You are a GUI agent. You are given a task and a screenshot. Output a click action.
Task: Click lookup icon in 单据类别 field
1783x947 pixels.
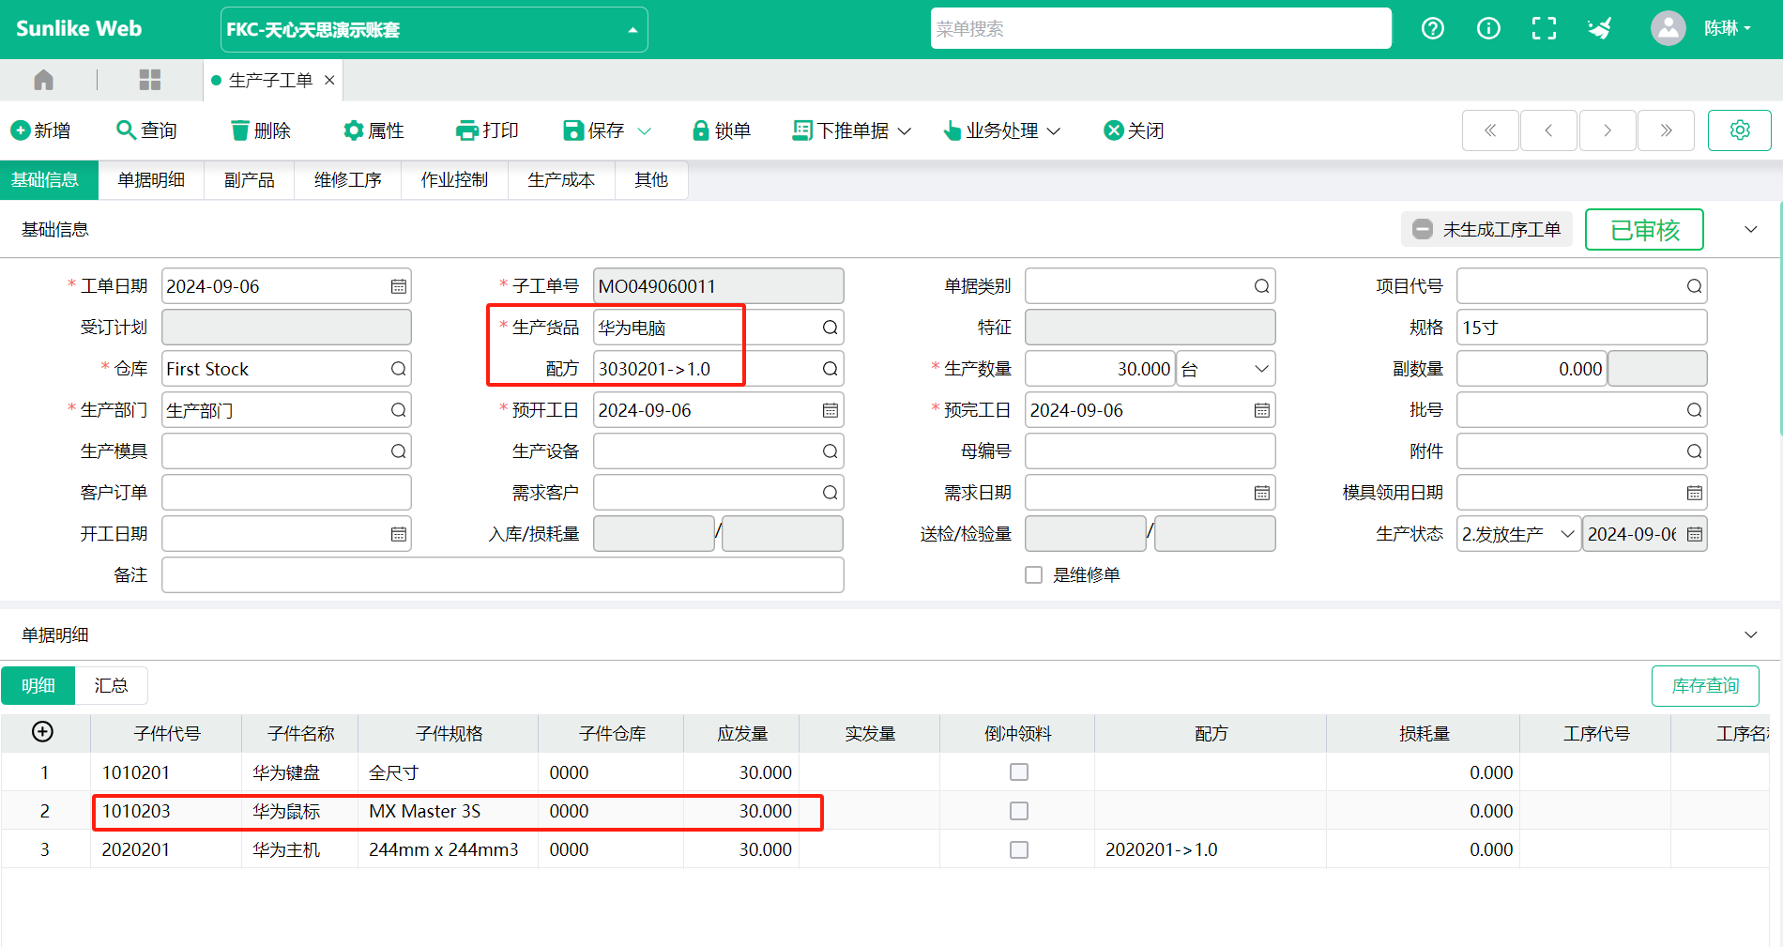click(x=1262, y=286)
